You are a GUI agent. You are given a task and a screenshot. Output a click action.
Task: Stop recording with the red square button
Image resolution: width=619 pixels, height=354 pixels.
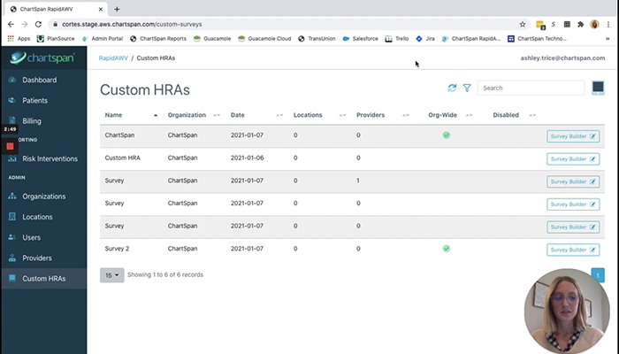tap(10, 147)
